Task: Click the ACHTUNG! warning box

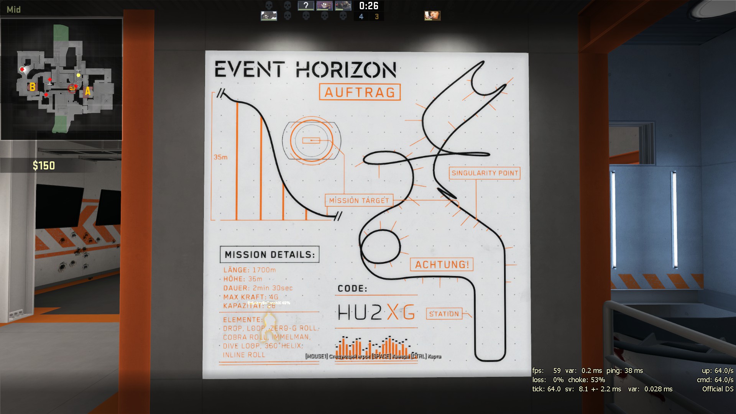Action: tap(442, 264)
